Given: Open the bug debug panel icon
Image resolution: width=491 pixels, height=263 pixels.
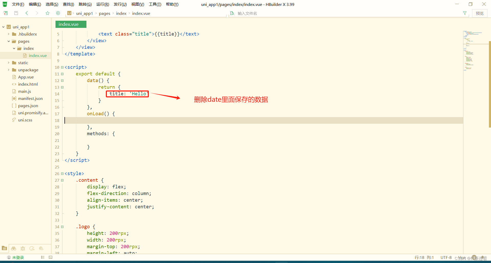Looking at the screenshot, I should click(x=23, y=248).
